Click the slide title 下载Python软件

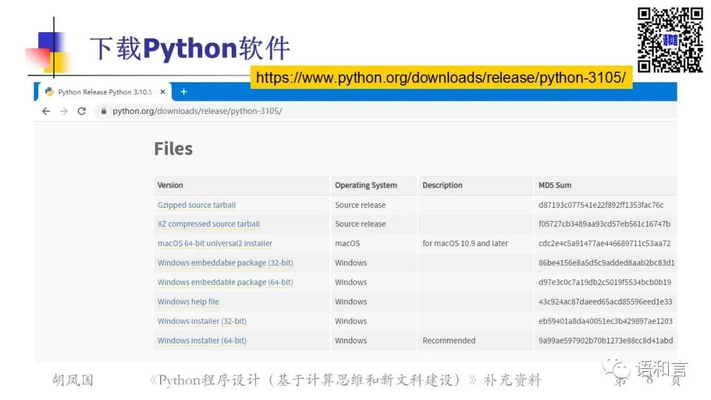[x=190, y=48]
